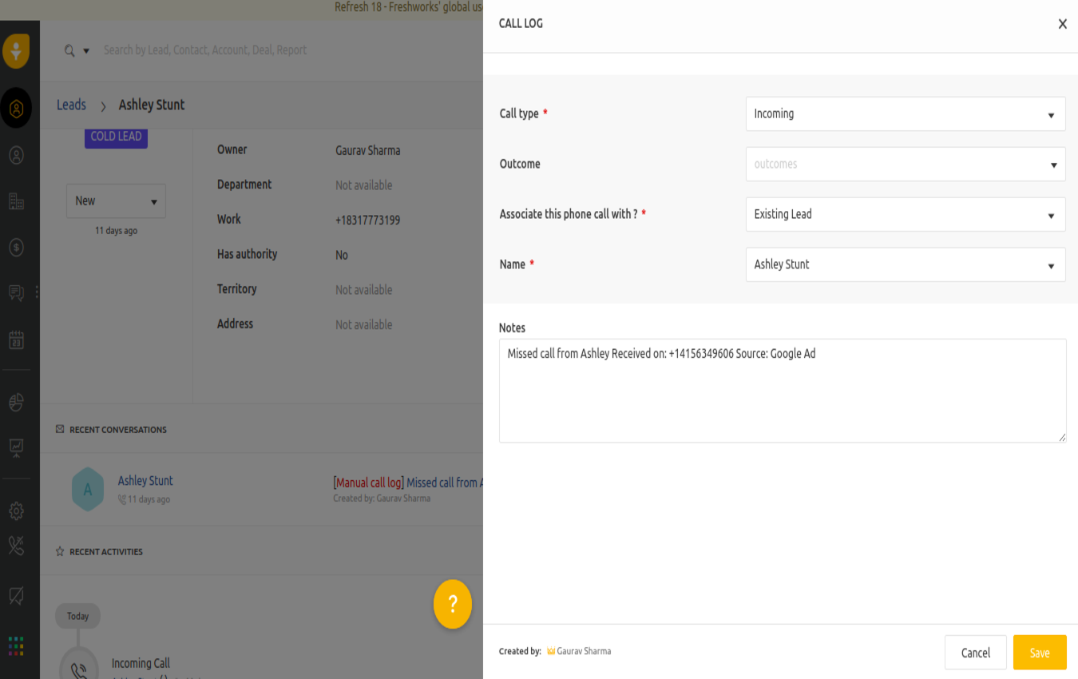Click the search magnifier icon
The height and width of the screenshot is (679, 1078).
click(x=68, y=50)
